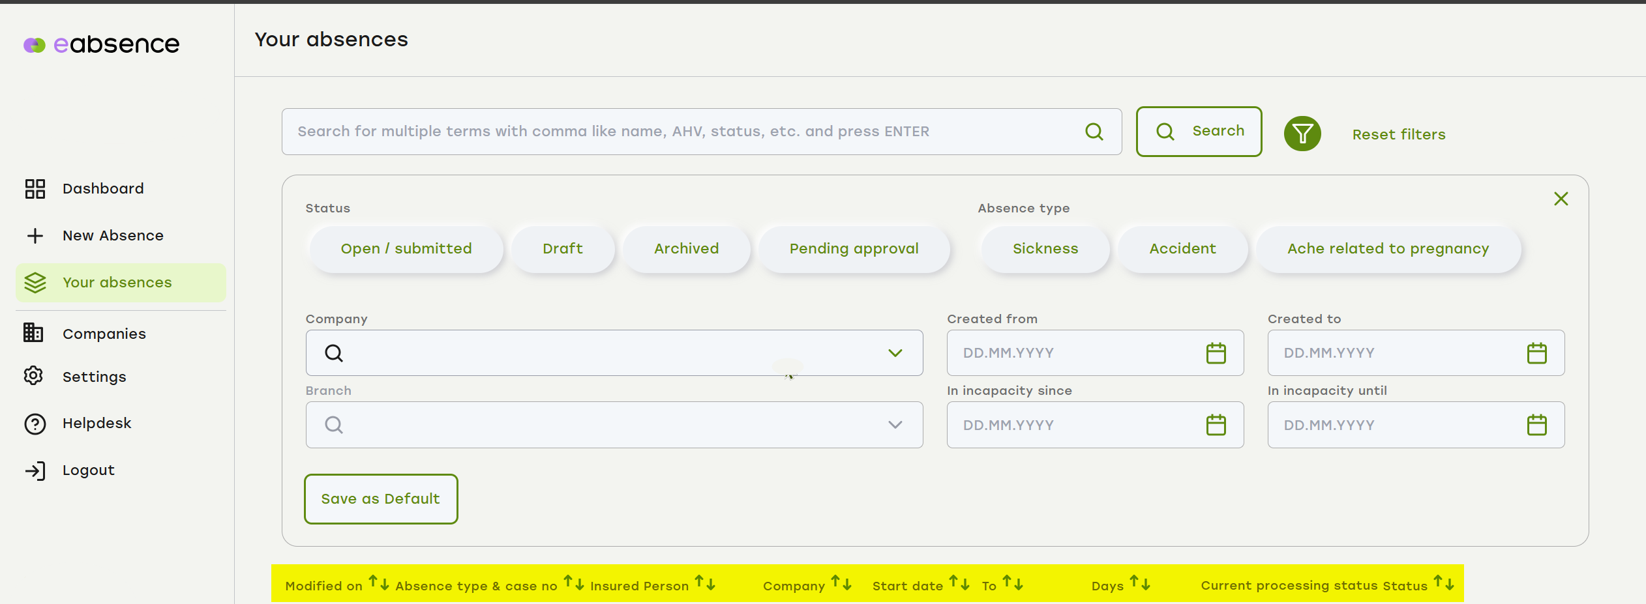
Task: Open Created from calendar picker
Action: [1216, 353]
